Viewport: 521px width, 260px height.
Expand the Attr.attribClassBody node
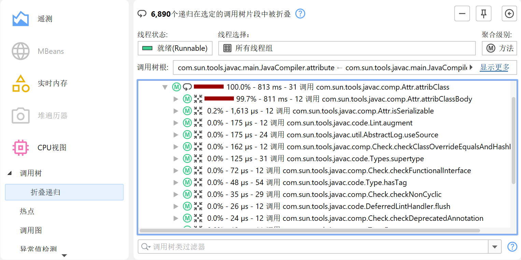(176, 99)
